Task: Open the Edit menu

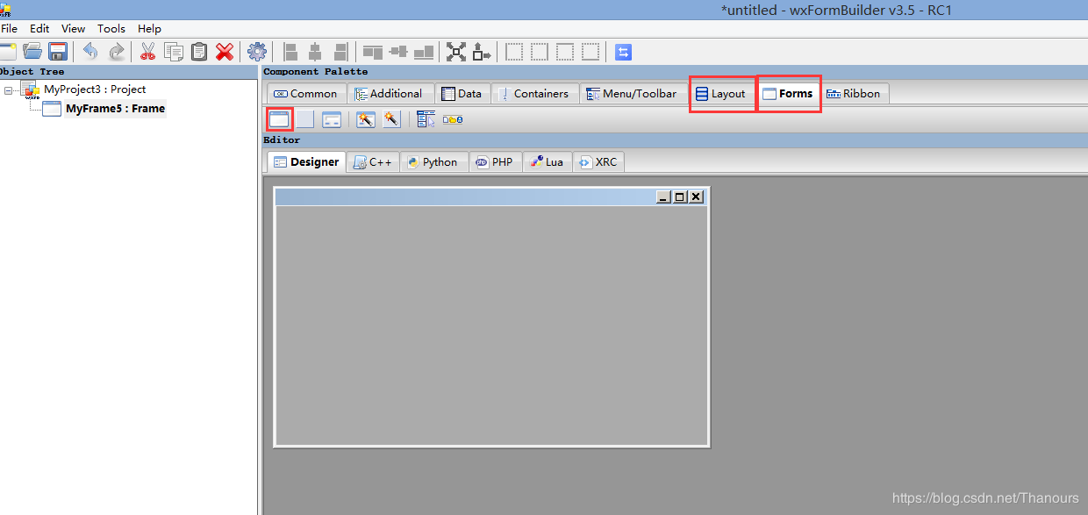Action: (x=39, y=29)
